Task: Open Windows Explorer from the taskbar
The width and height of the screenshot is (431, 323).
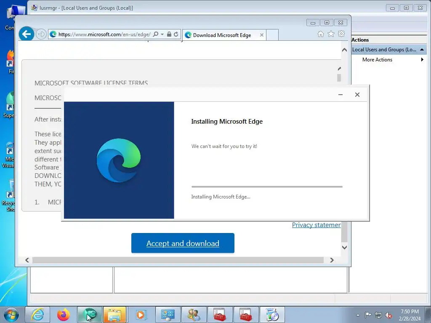Action: (x=115, y=315)
